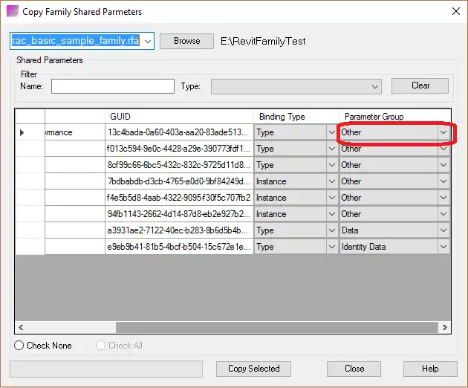
Task: Focus the filter Name text field
Action: click(x=112, y=86)
